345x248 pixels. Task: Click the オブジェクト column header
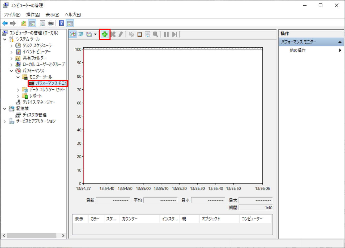[219, 219]
